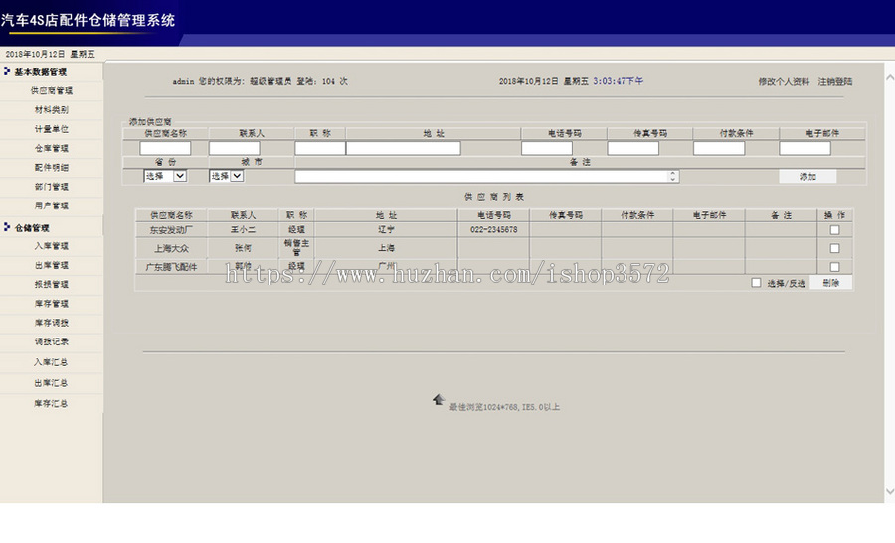Image resolution: width=895 pixels, height=543 pixels.
Task: Go to 入库汇总 in the sidebar
Action: tap(51, 362)
